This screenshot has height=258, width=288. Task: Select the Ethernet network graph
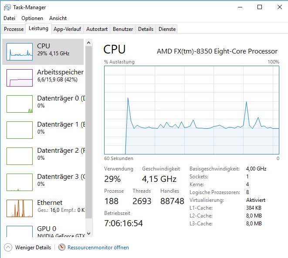coord(20,208)
